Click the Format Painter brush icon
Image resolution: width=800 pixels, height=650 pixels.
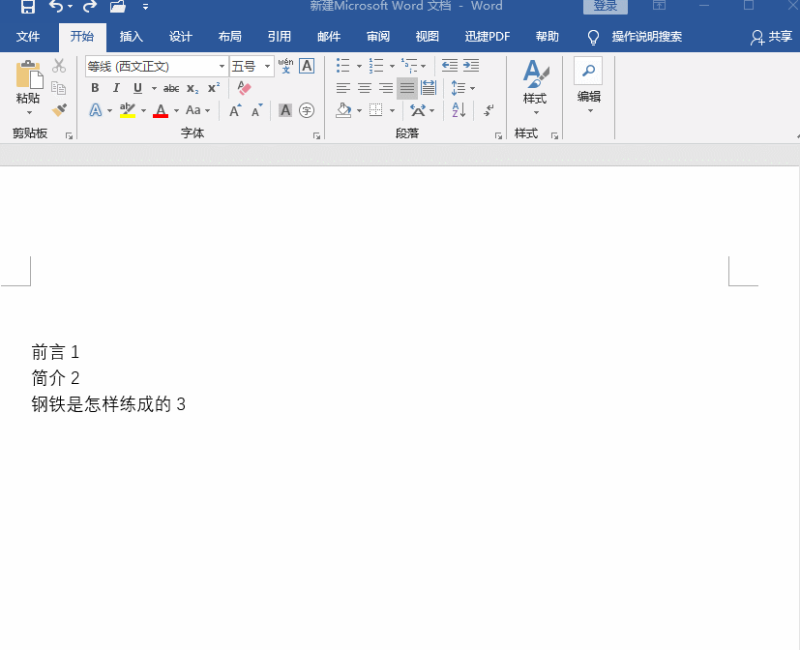[x=59, y=110]
